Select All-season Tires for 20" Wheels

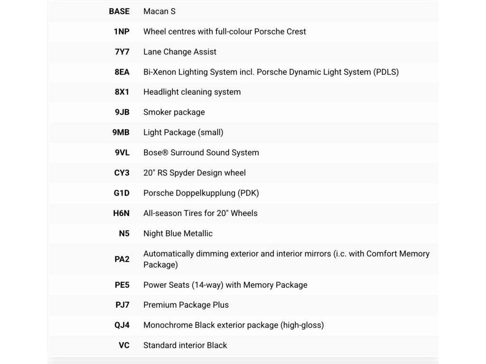pos(200,213)
